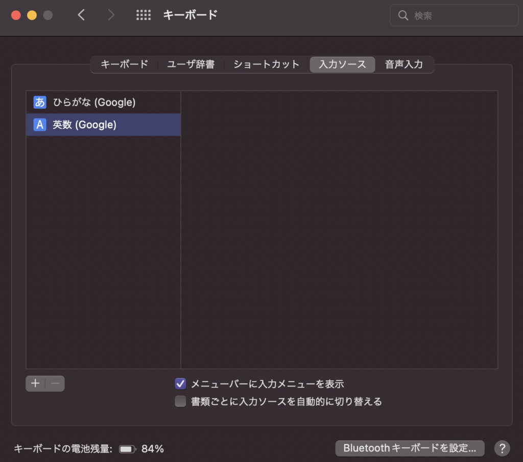
Task: Toggle メニューバーに入力メニューを表示 checkbox
Action: tap(180, 384)
